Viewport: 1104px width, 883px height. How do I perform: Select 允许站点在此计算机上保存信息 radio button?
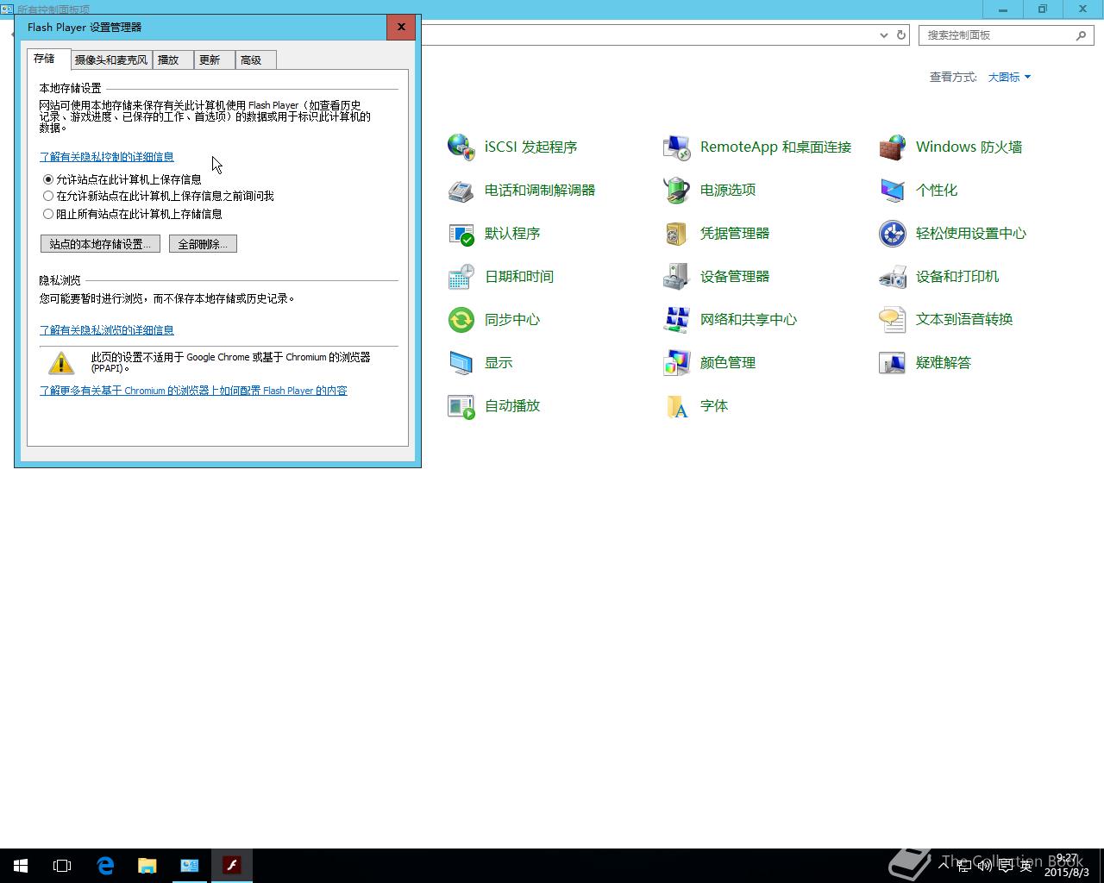tap(48, 179)
